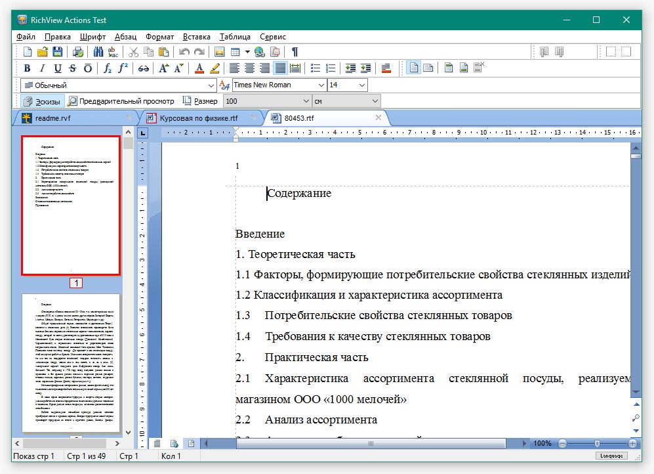Expand the Times New Roman font dropdown
This screenshot has height=474, width=654.
click(x=321, y=85)
